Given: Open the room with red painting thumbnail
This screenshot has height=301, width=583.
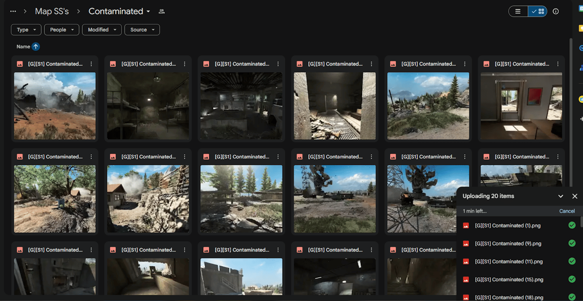Looking at the screenshot, I should (x=521, y=106).
